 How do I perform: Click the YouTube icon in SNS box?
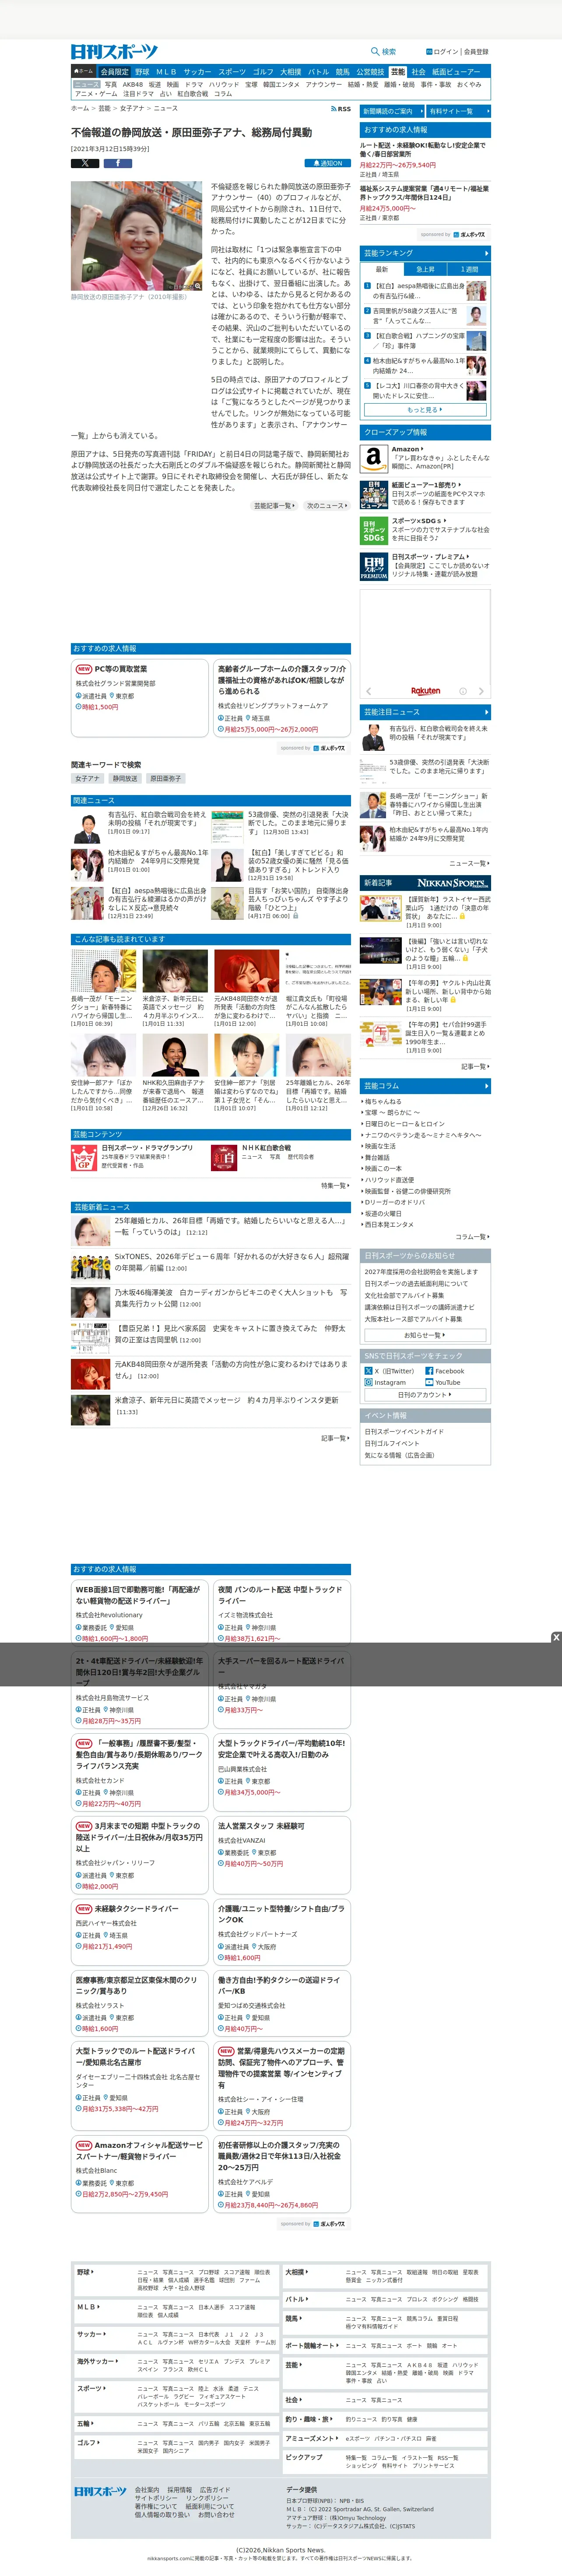click(x=429, y=1382)
